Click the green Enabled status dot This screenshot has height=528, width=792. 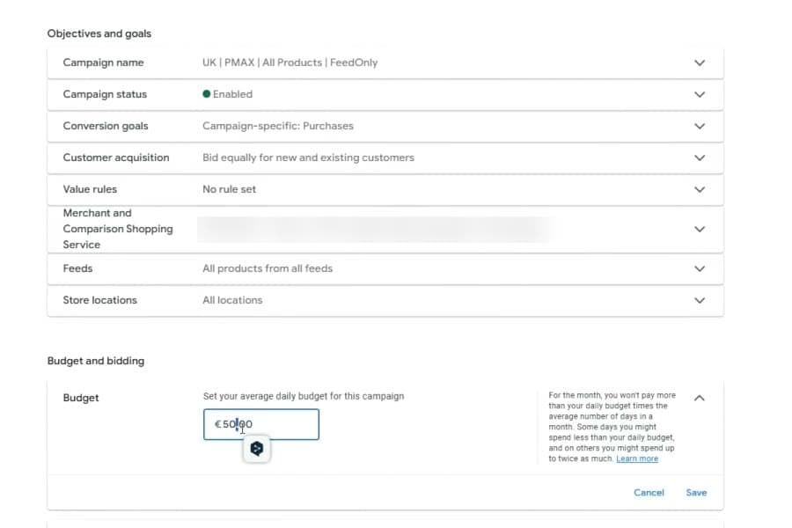pyautogui.click(x=206, y=94)
